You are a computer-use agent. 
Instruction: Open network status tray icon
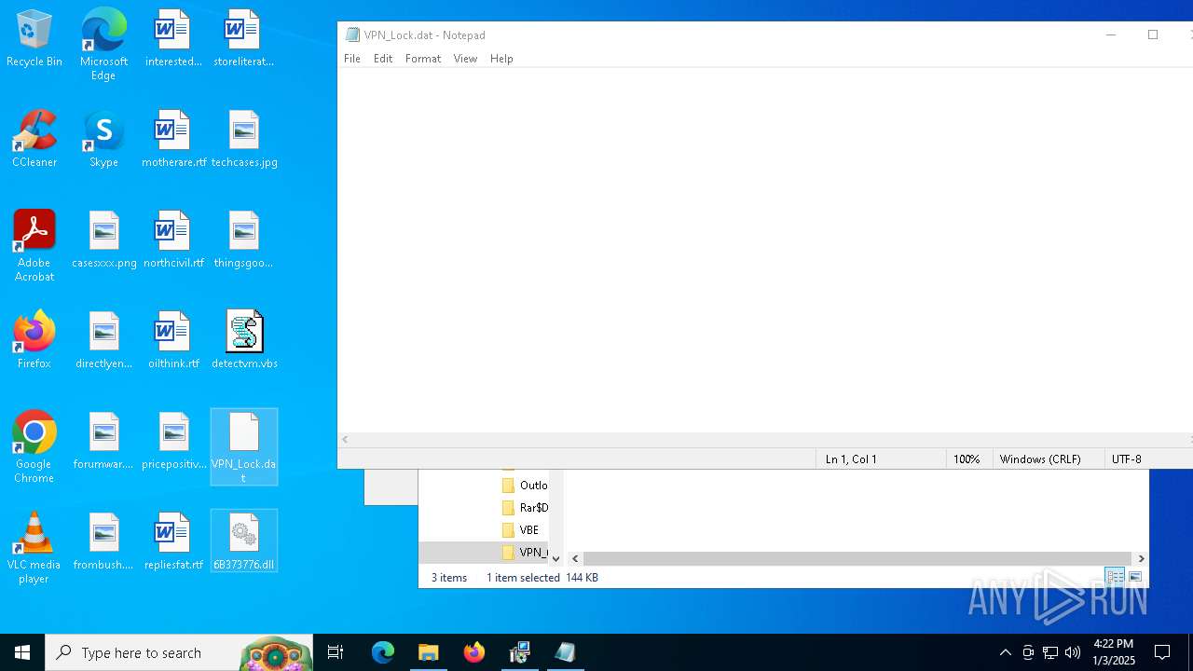click(x=1050, y=652)
